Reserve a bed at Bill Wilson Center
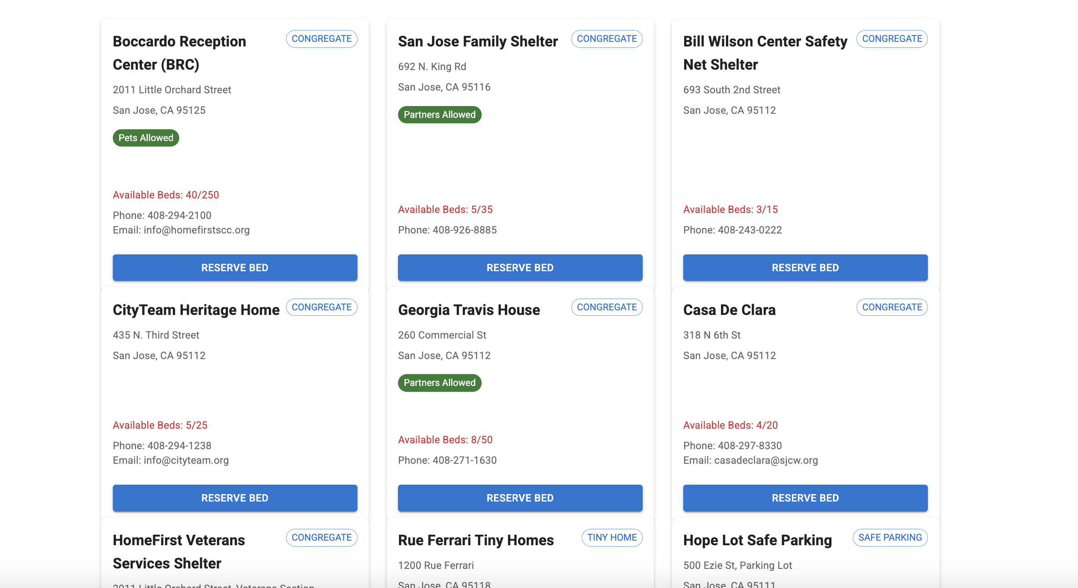Viewport: 1078px width, 588px height. 805,268
